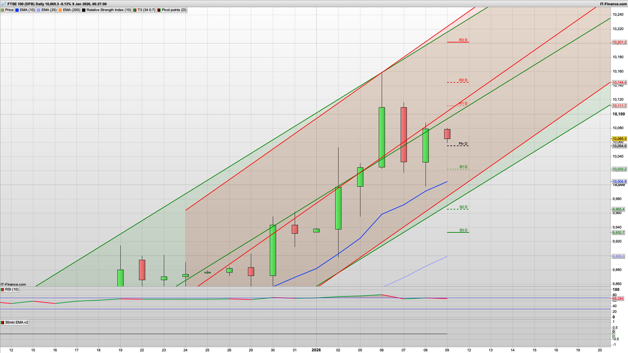This screenshot has height=353, width=628.
Task: Click the 30min EMA v2 panel icon
Action: click(x=3, y=323)
